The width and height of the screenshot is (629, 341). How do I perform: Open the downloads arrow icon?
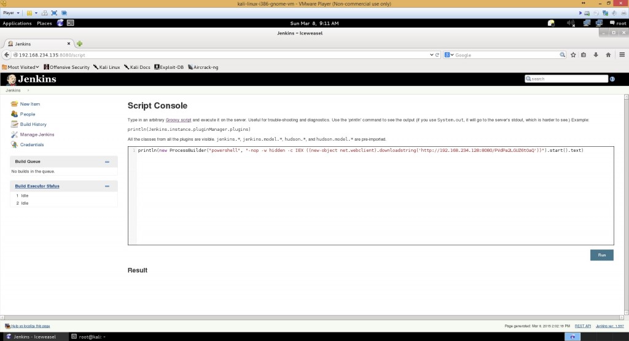click(596, 55)
